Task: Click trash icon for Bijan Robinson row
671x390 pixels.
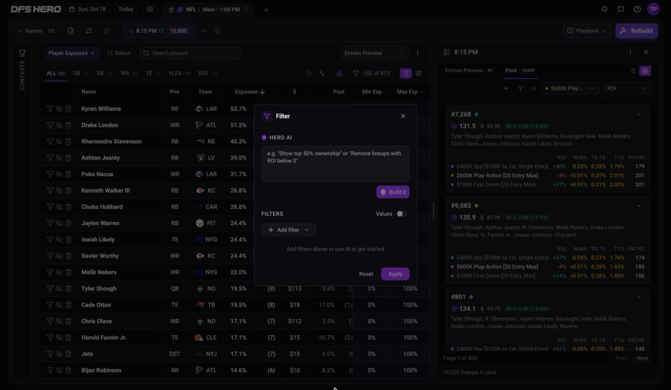Action: (68, 370)
